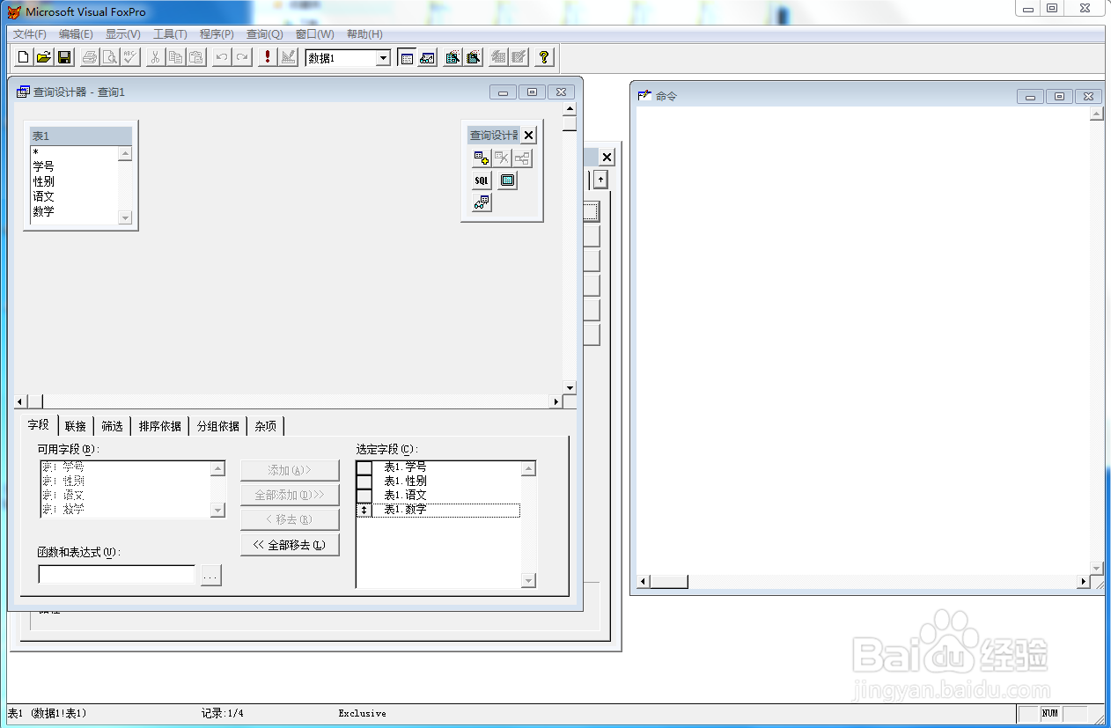1111x728 pixels.
Task: Click the AutoReport toolbar icon
Action: pos(519,57)
